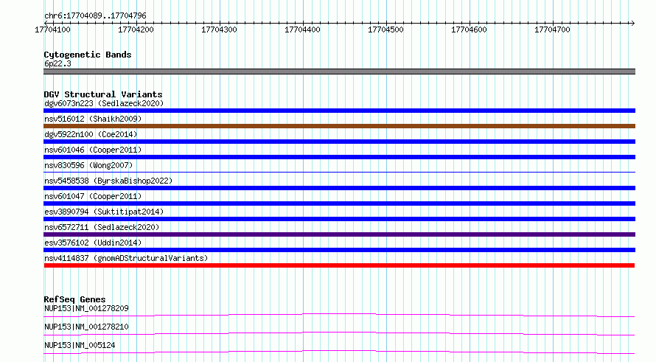Viewport: 656px width, 362px height.
Task: Open the esv3576102 (Uddin2014) variant label
Action: [93, 243]
